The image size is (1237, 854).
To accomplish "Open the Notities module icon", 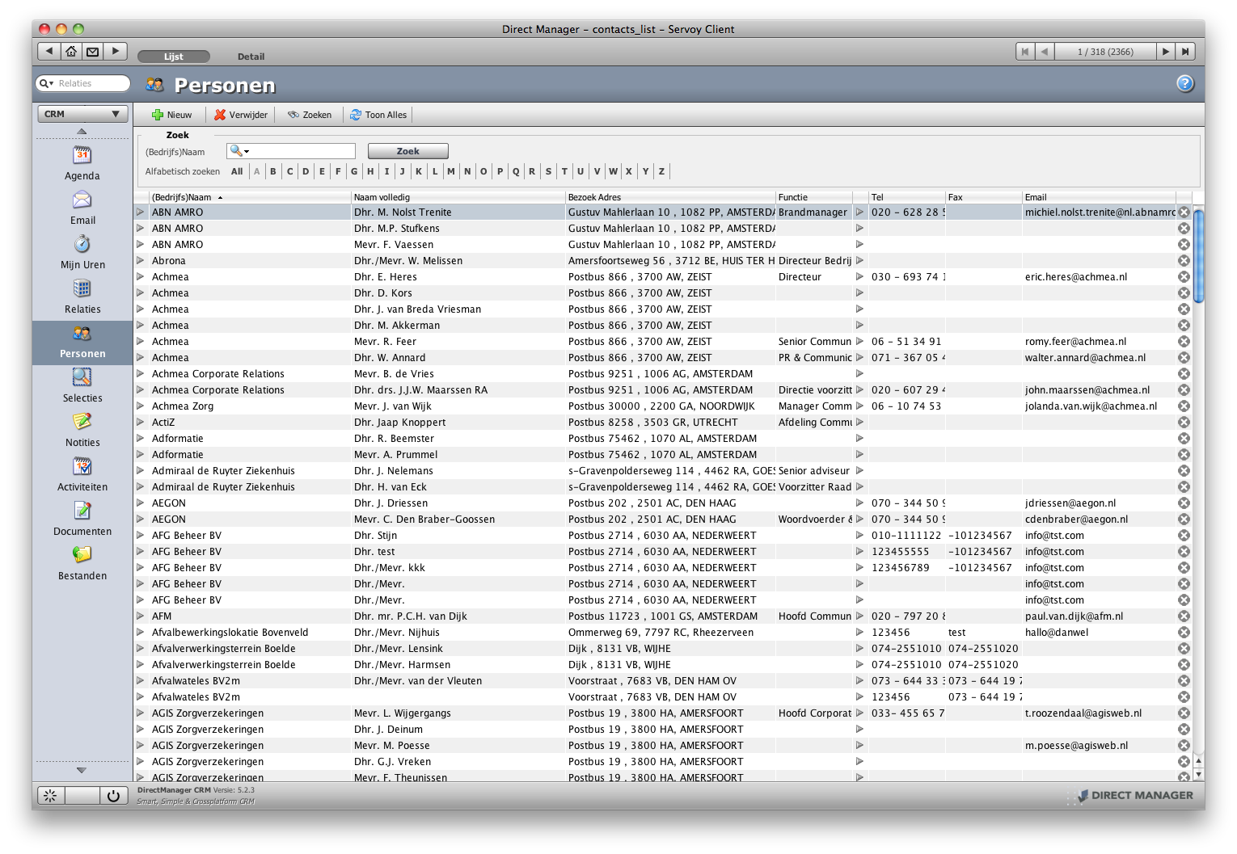I will tap(82, 422).
